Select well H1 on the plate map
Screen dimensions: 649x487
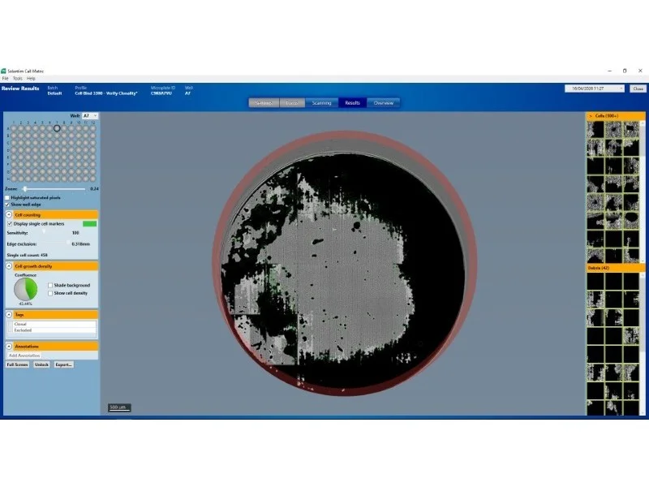tap(14, 179)
